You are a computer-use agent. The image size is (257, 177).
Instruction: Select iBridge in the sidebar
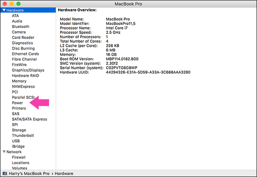[x=18, y=146]
